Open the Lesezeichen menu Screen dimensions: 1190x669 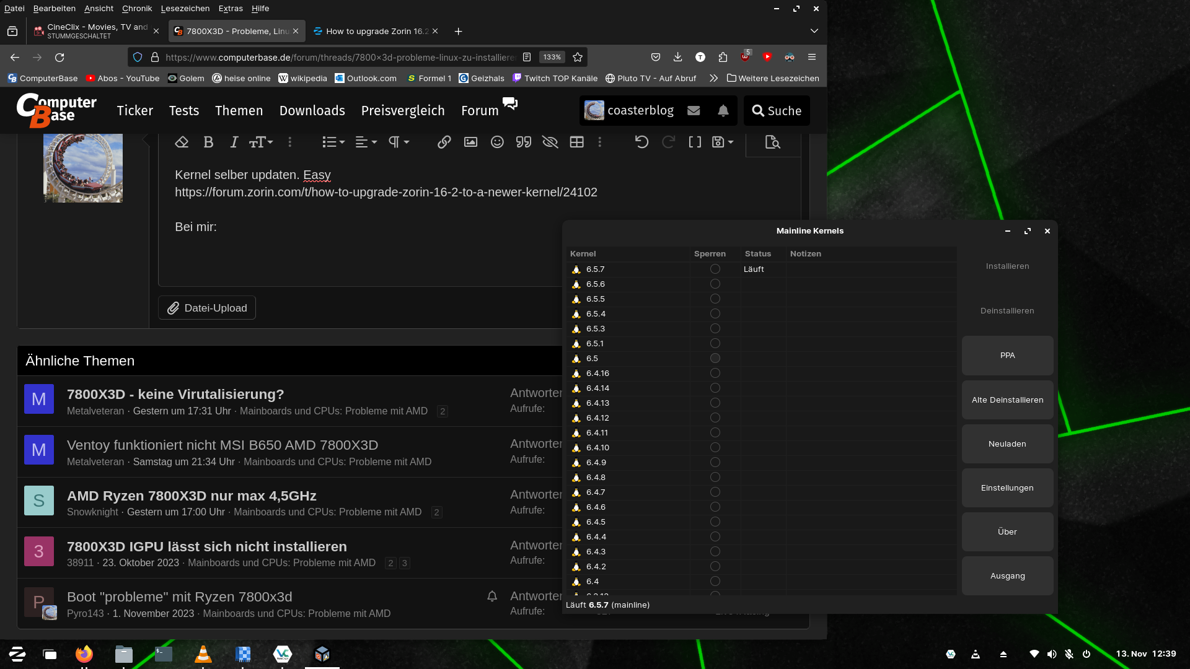pos(185,9)
